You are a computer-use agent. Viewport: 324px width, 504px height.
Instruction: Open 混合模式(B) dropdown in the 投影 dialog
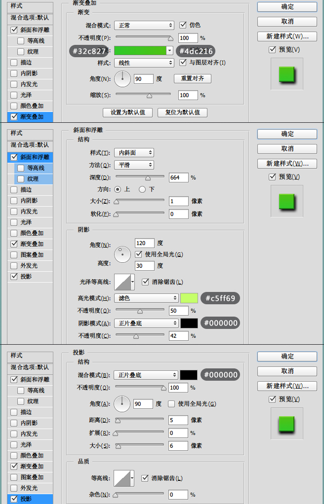click(146, 375)
